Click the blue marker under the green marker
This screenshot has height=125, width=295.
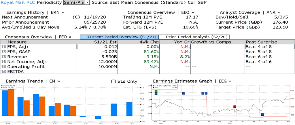pos(156,94)
